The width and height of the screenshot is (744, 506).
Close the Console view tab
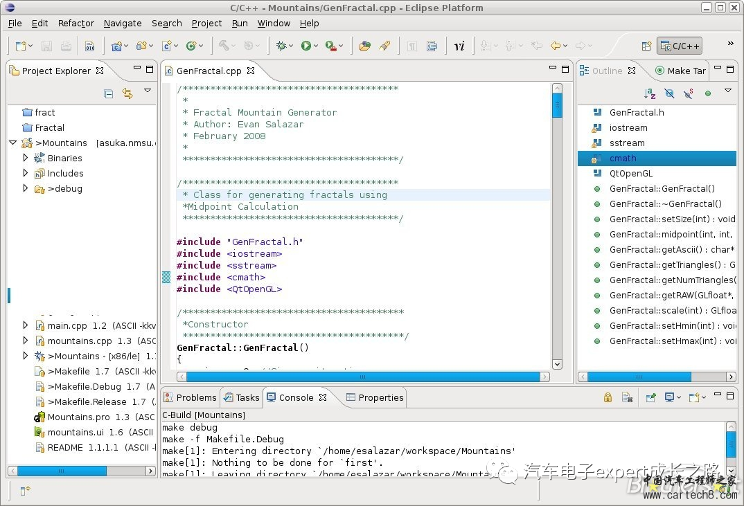[323, 397]
